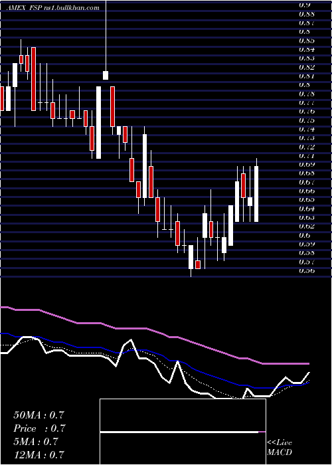Select the 0.69 price axis label
The height and width of the screenshot is (465, 332).
[307, 164]
